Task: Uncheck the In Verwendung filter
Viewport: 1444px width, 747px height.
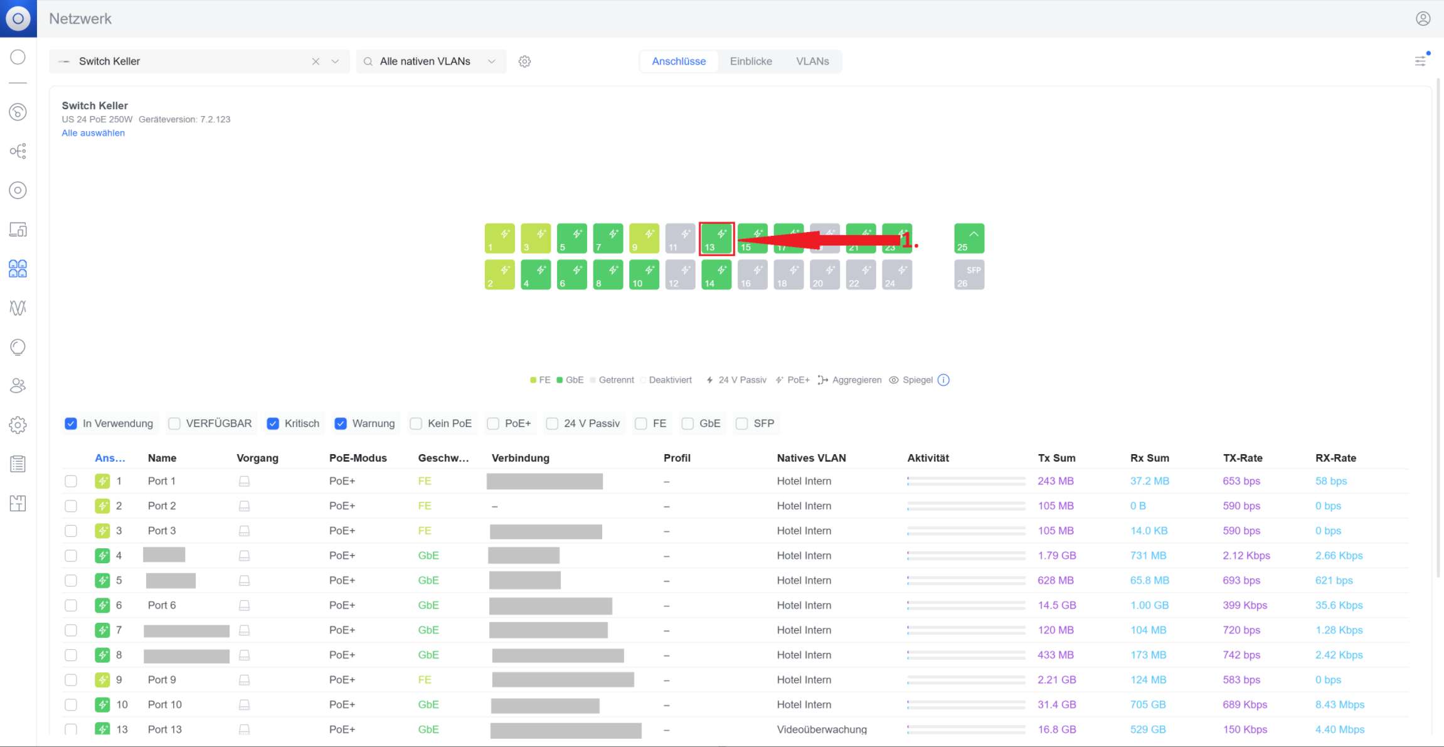Action: [x=71, y=423]
